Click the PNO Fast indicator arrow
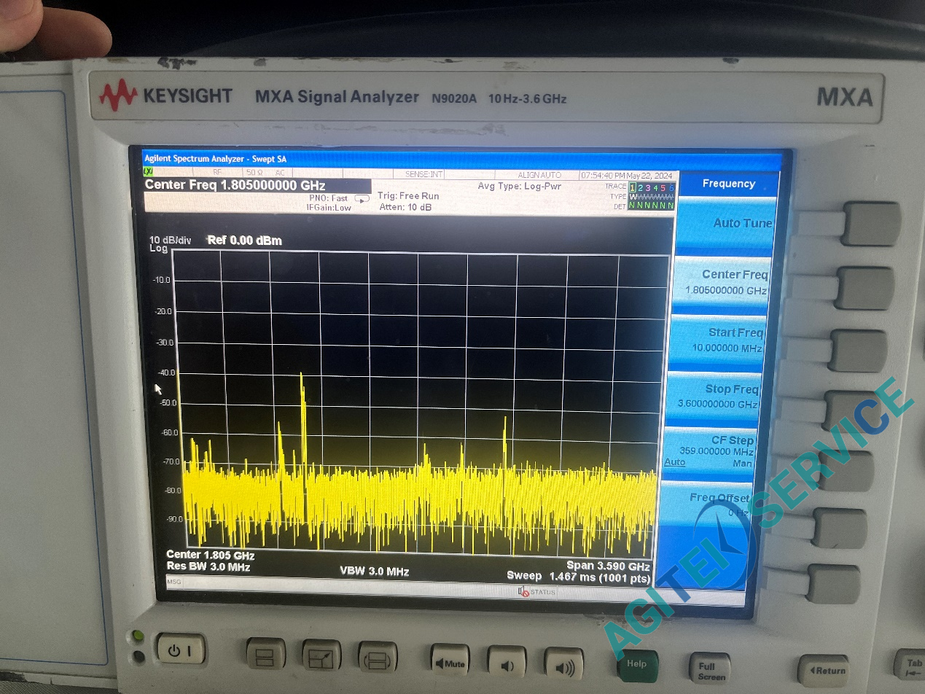Screen dimensions: 925x694 (362, 199)
